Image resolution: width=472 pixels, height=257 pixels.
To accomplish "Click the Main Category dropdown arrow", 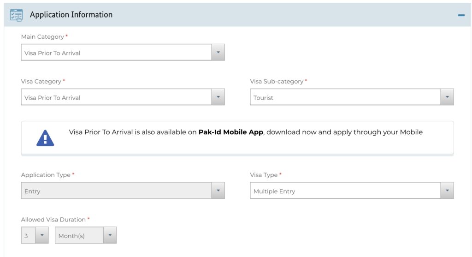I will click(x=218, y=53).
